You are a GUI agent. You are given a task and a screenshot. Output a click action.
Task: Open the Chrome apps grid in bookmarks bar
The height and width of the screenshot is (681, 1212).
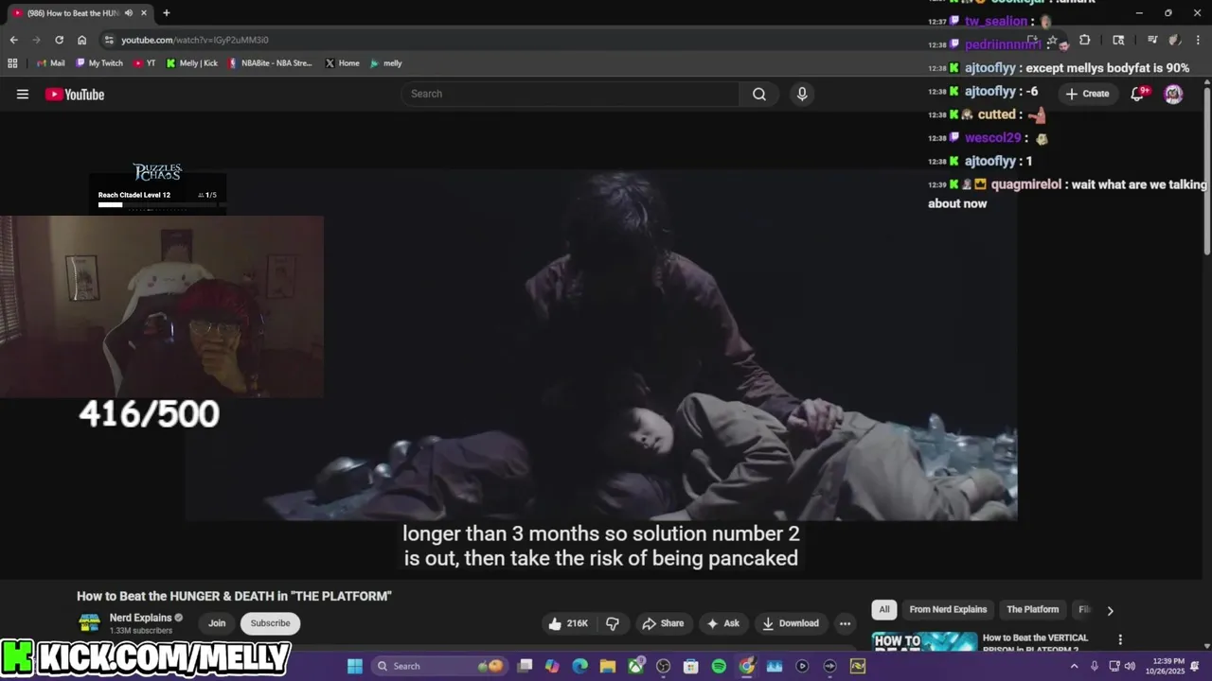click(12, 63)
